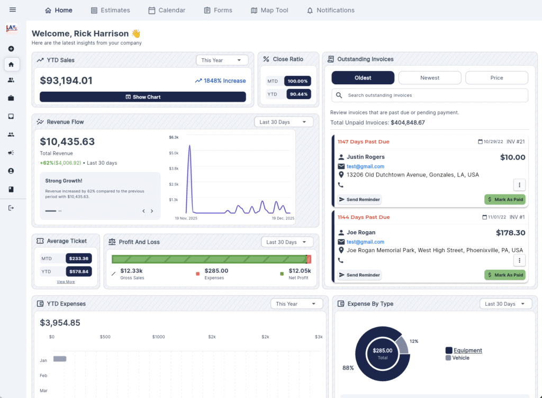Switch to the Estimates tab

[110, 10]
